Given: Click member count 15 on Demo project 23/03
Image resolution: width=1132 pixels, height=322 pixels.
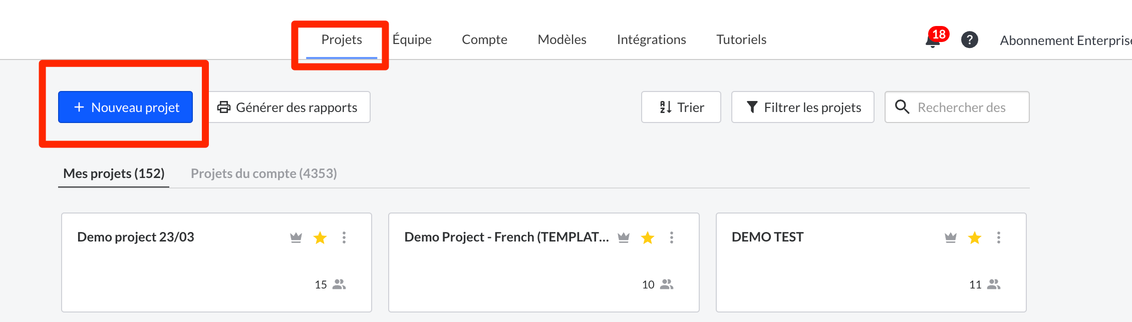Looking at the screenshot, I should (x=321, y=284).
